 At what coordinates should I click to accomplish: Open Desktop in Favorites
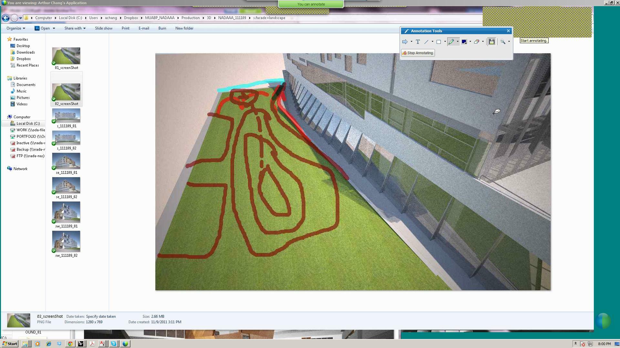20,46
